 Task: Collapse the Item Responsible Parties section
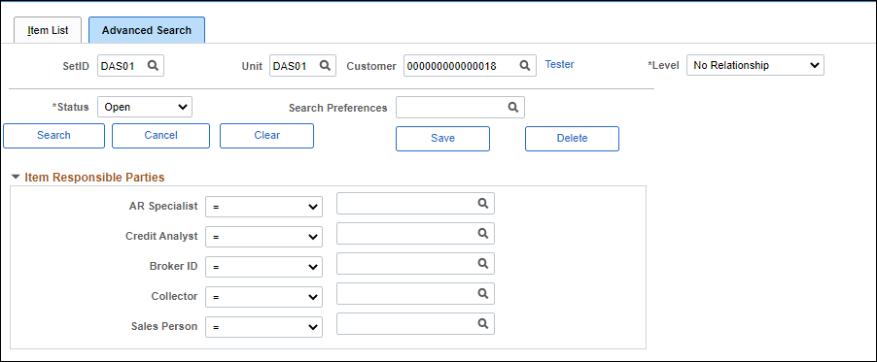pyautogui.click(x=16, y=177)
